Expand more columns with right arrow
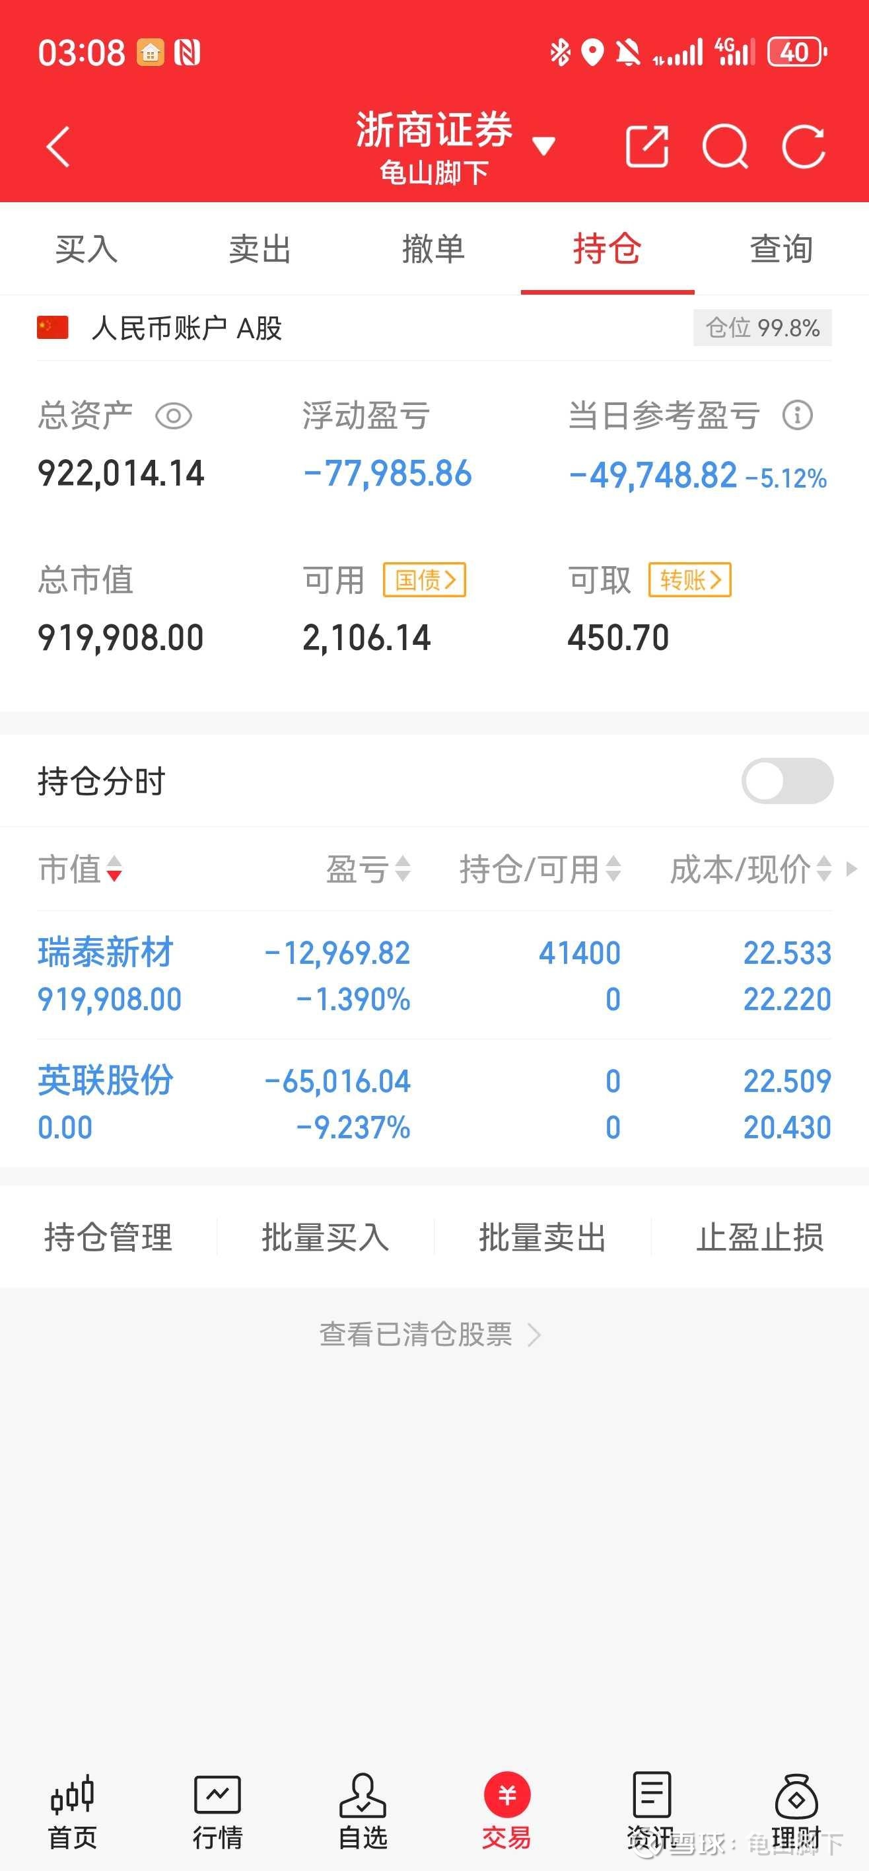869x1871 pixels. (852, 869)
